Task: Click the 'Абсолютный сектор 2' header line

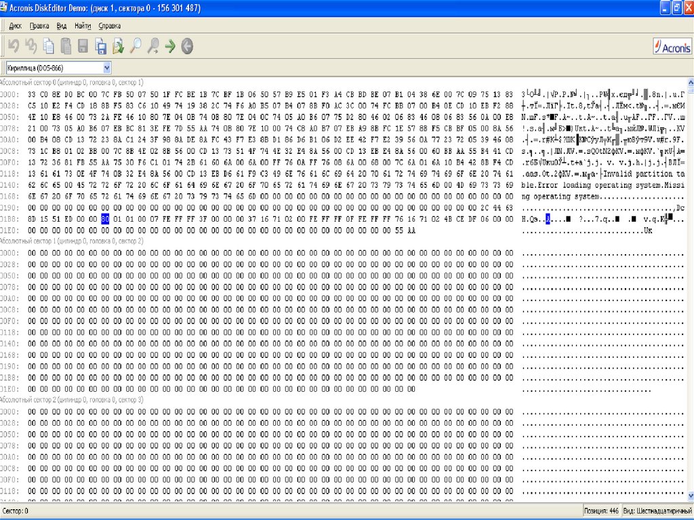Action: coord(72,399)
